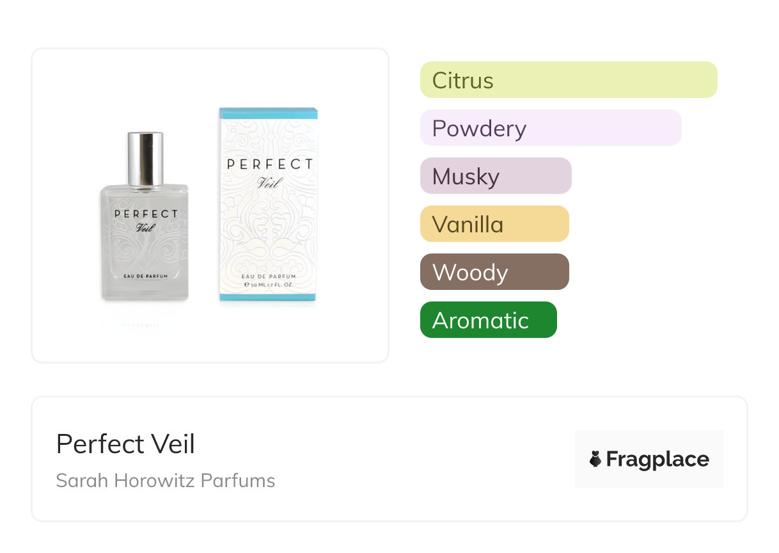Open the Perfect Veil fragrance title
The image size is (779, 553).
[x=125, y=444]
